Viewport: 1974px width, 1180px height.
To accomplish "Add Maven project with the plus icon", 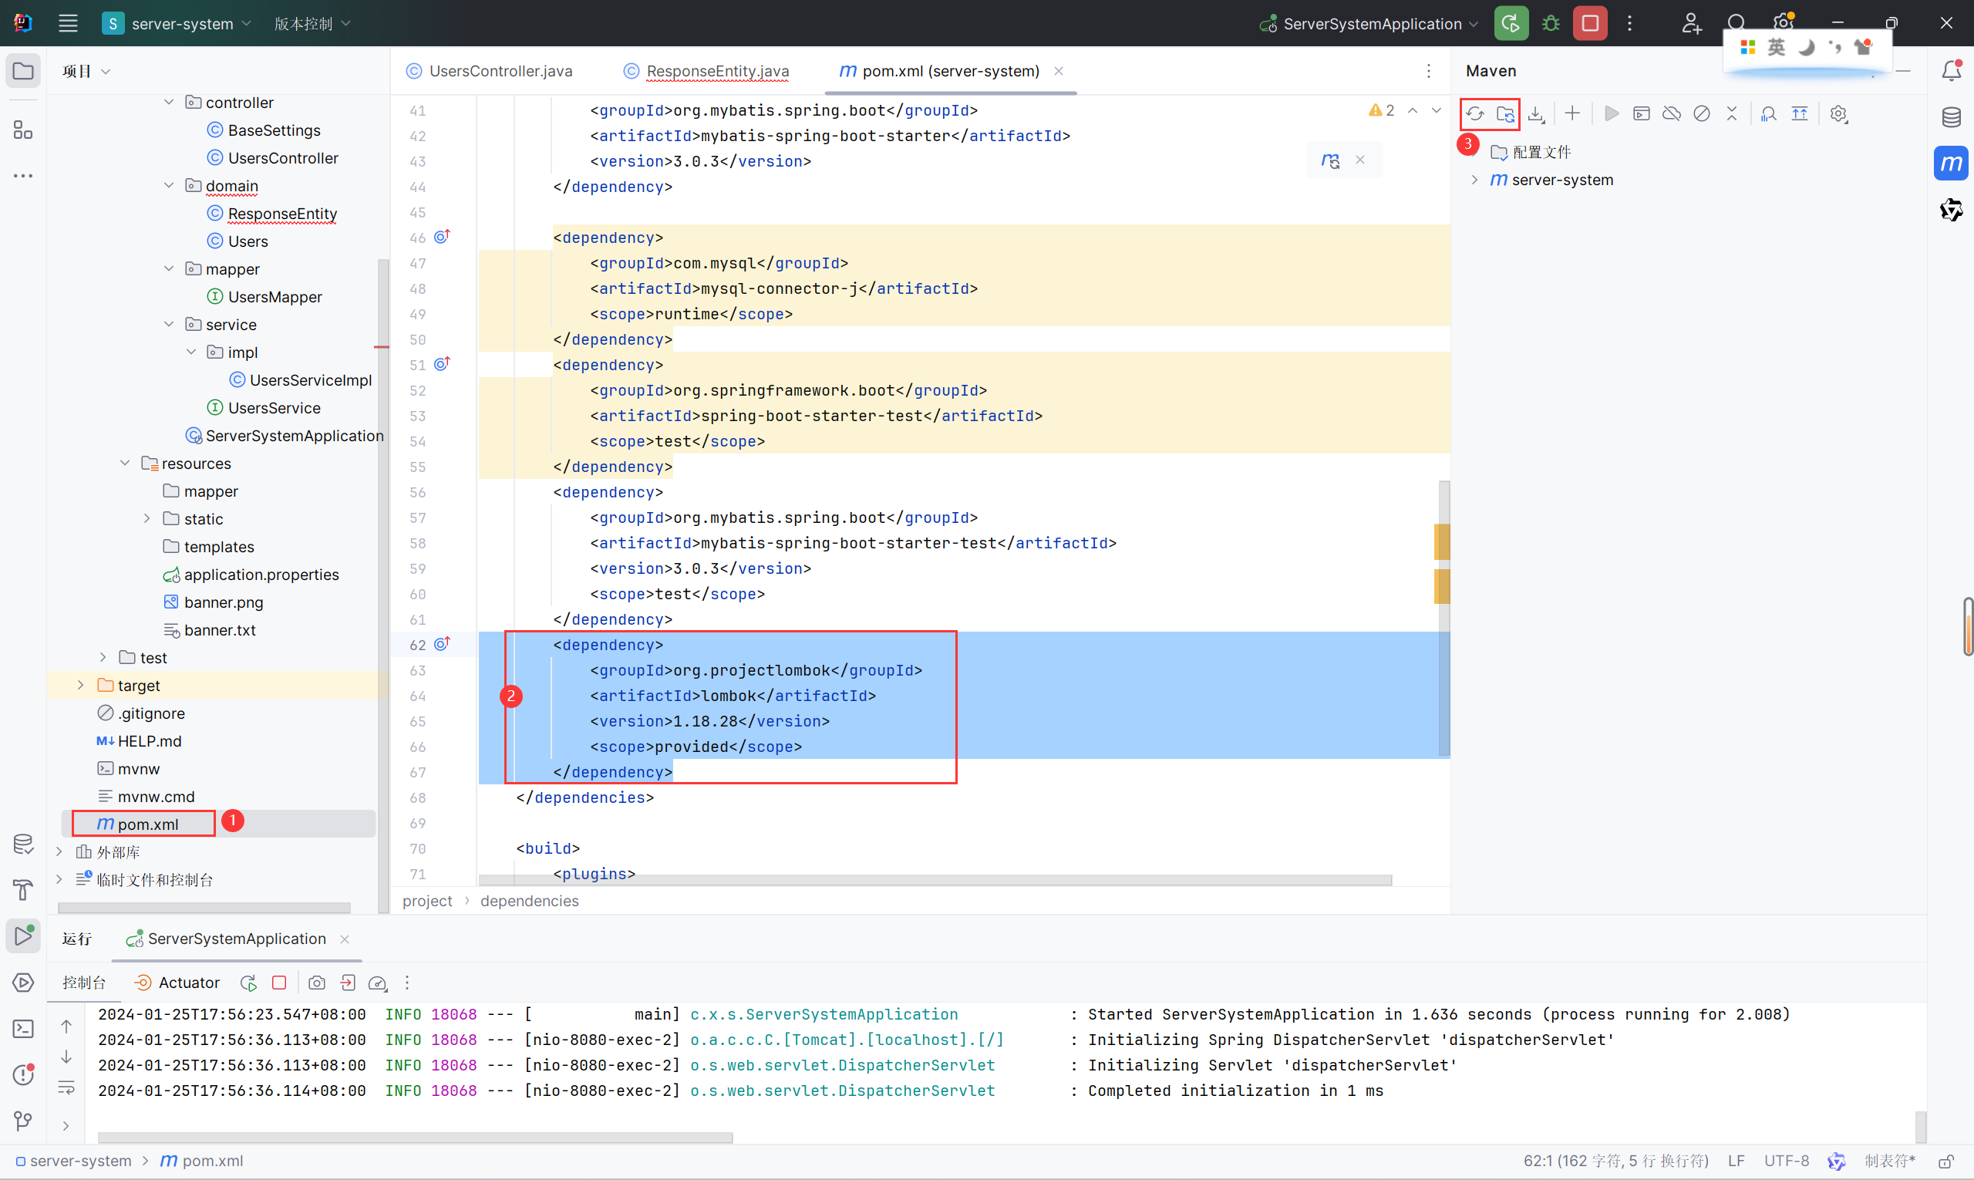I will click(1572, 113).
